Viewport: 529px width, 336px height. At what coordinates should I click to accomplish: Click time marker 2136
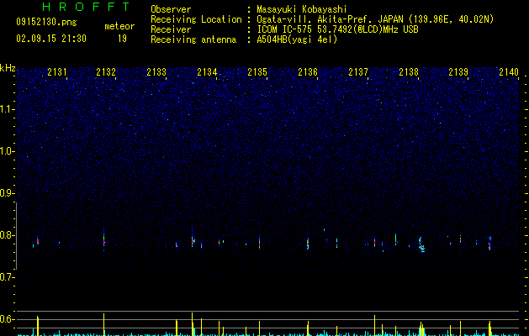coord(308,72)
